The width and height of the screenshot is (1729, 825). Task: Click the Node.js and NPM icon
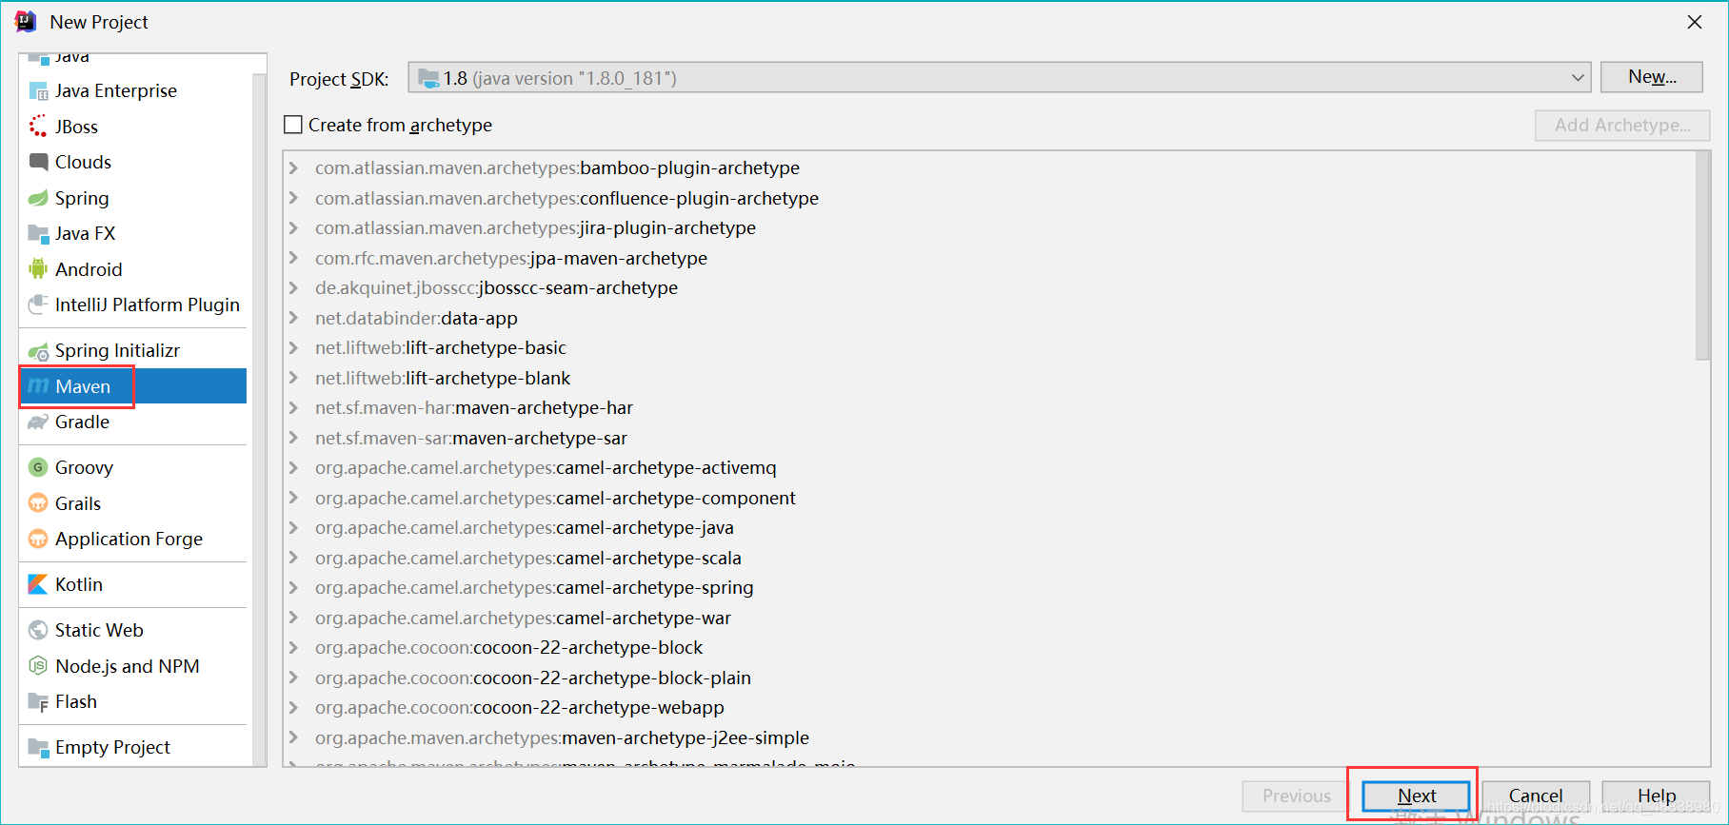coord(38,666)
